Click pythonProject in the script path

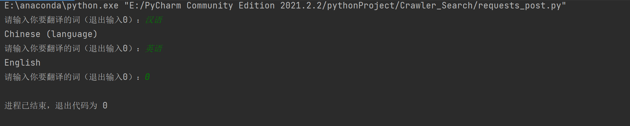pyautogui.click(x=361, y=6)
